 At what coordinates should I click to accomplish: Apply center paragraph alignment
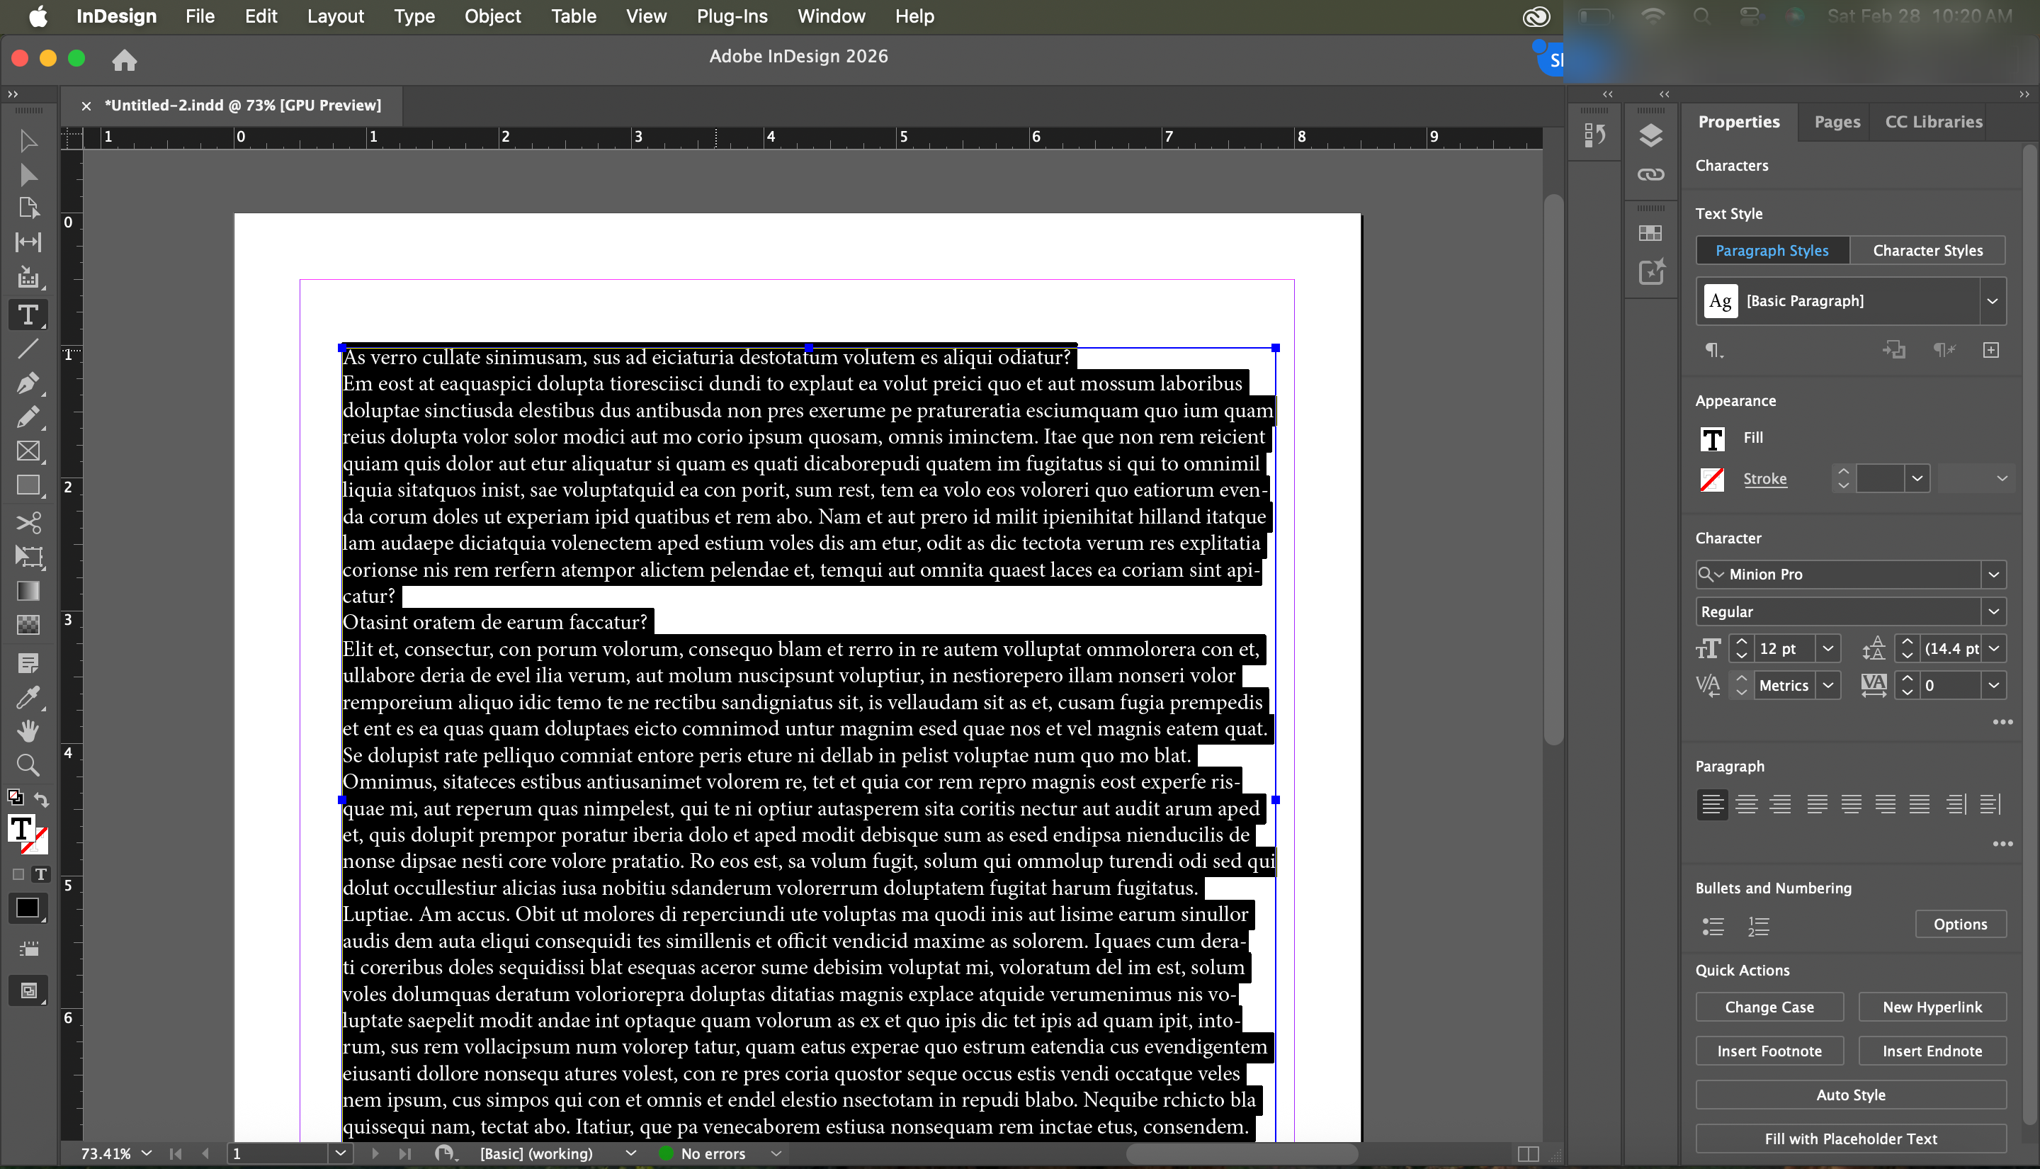[1745, 803]
